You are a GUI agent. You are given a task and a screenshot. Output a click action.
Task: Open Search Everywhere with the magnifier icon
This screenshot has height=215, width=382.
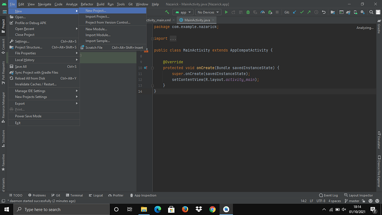[x=371, y=12]
